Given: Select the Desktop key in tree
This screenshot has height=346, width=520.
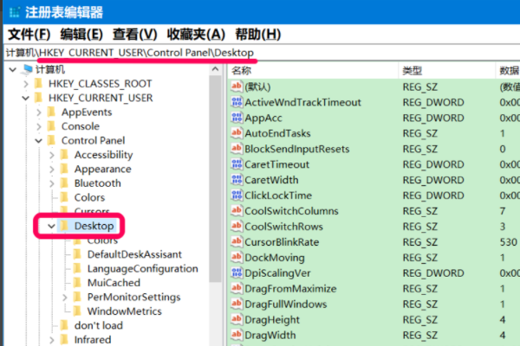Looking at the screenshot, I should [94, 226].
